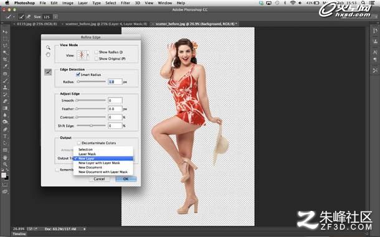The width and height of the screenshot is (380, 237).
Task: Enable the Decontaminate Colors checkbox
Action: click(x=78, y=143)
